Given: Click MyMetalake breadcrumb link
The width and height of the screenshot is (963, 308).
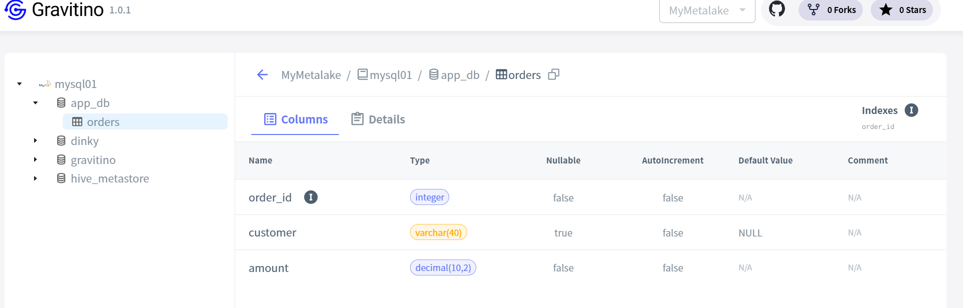Looking at the screenshot, I should point(311,75).
